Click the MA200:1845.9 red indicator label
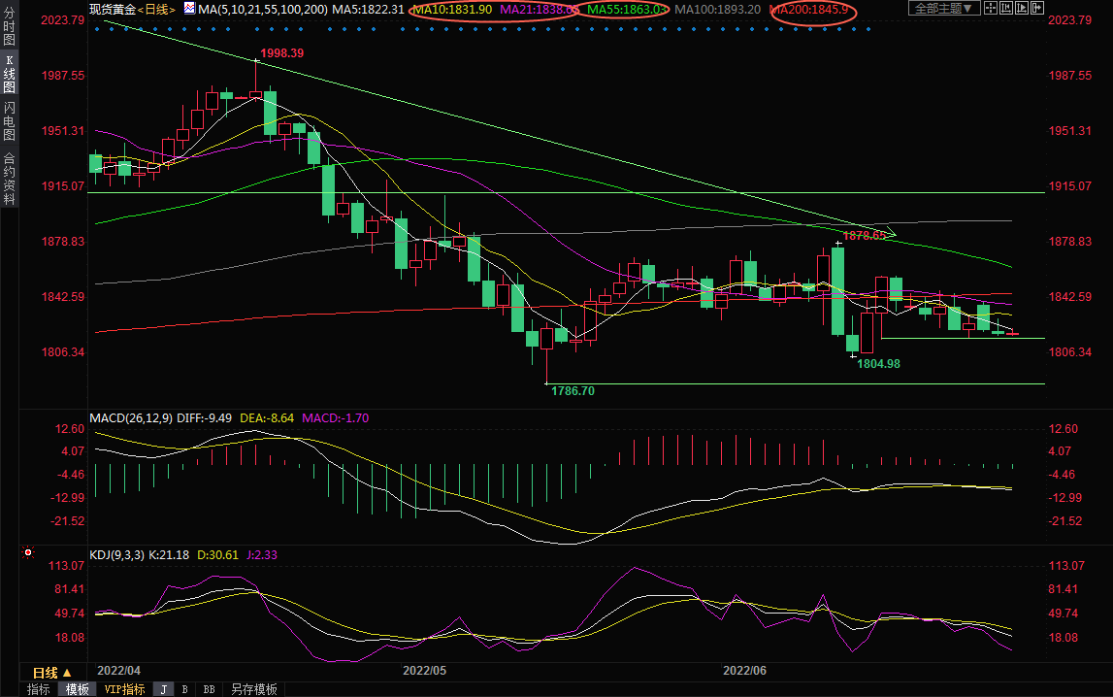1113x697 pixels. pos(810,9)
